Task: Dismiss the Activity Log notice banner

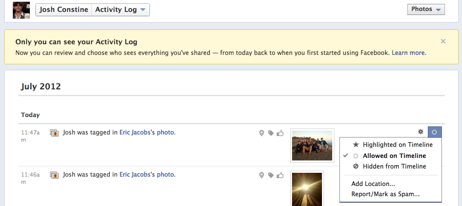Action: [443, 41]
